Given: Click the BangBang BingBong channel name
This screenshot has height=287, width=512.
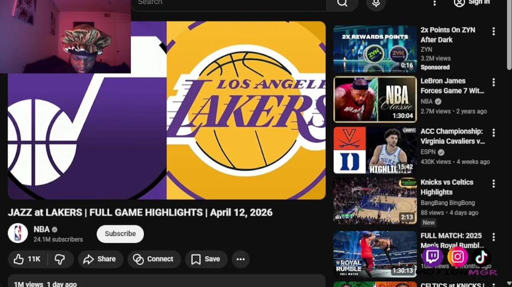Looking at the screenshot, I should click(448, 202).
